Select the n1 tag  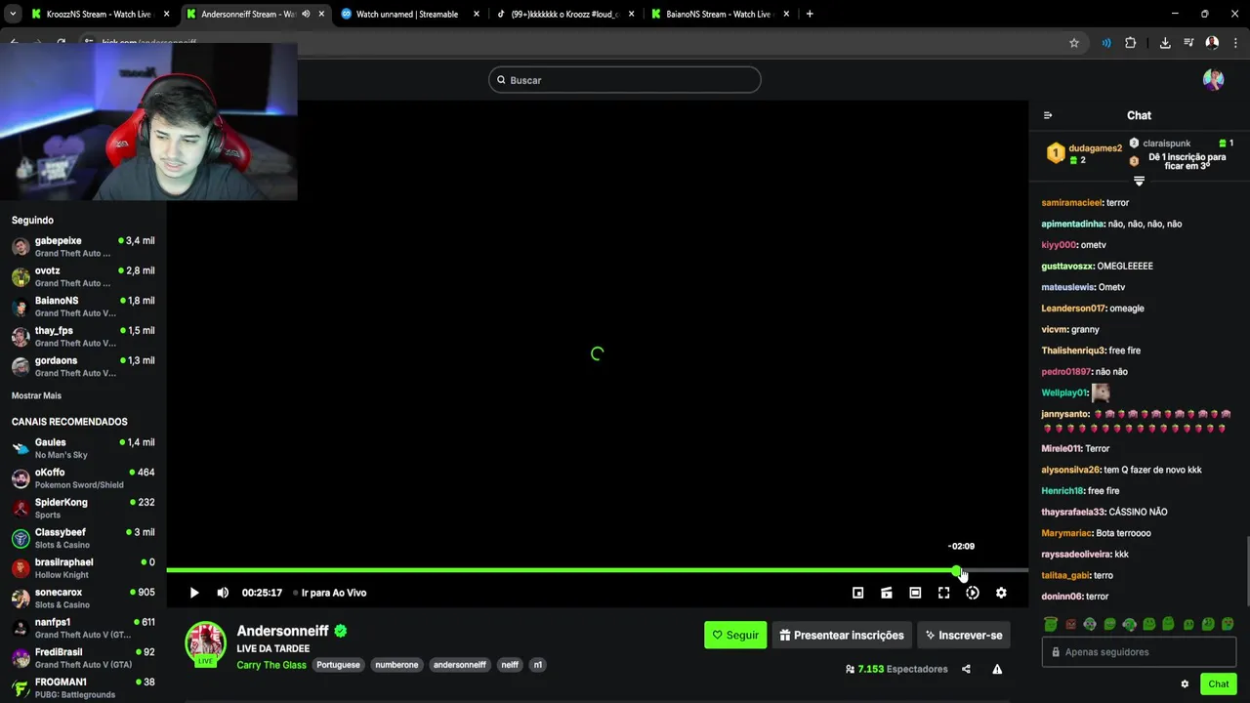click(x=537, y=665)
